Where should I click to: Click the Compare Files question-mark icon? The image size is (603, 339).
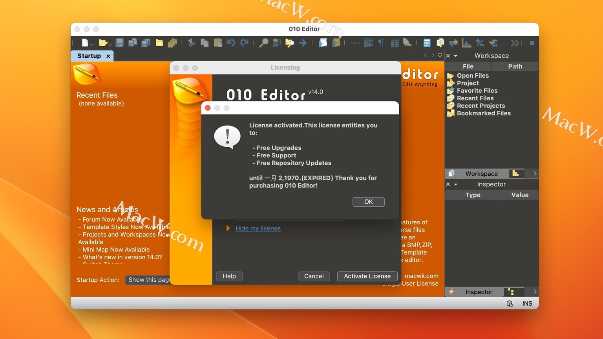tap(440, 43)
